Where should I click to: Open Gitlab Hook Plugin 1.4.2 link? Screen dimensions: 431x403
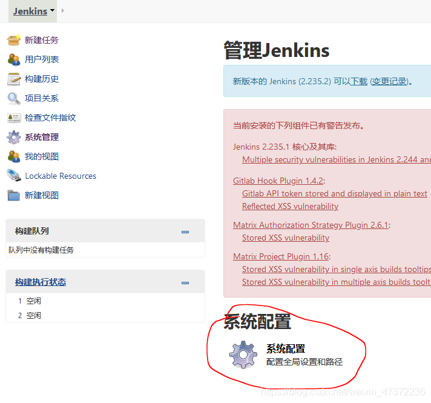pyautogui.click(x=278, y=181)
